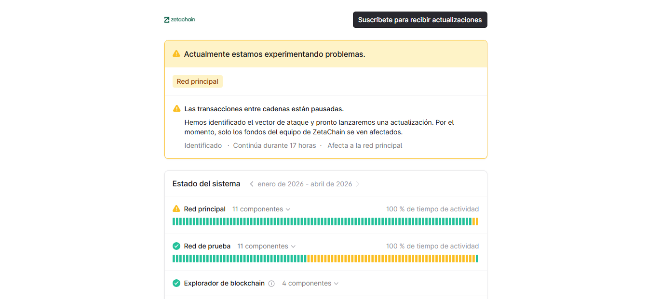Open the paused cross-chain transactions incident title
The image size is (647, 299).
pos(264,109)
